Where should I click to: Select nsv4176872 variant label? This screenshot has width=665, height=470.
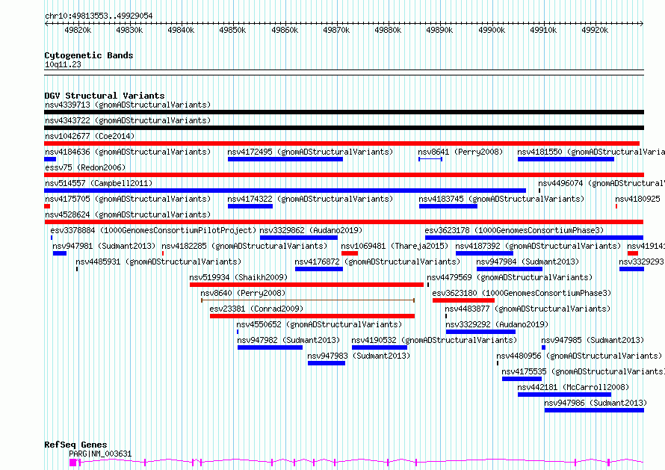click(377, 262)
